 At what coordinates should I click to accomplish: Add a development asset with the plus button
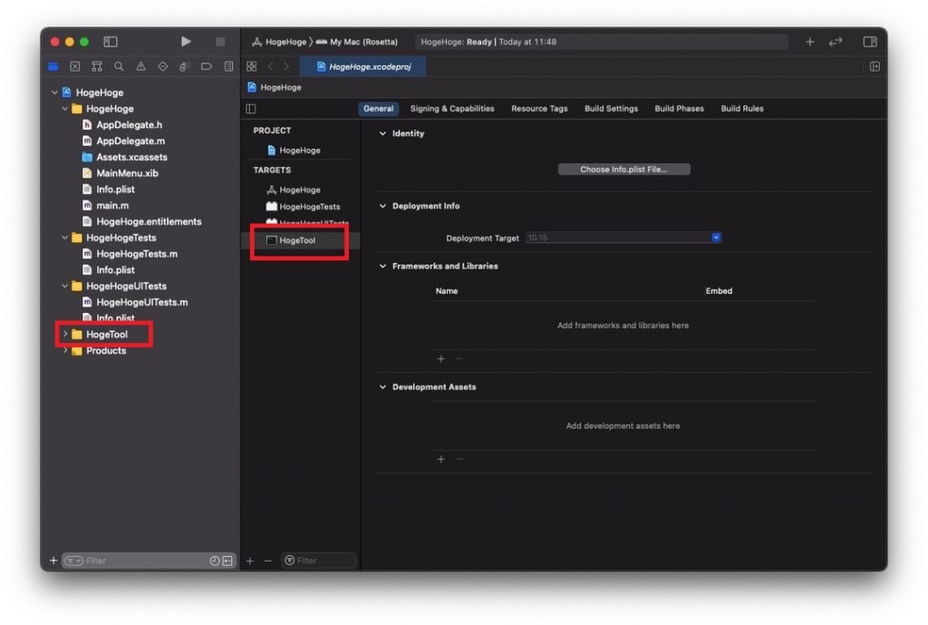click(x=441, y=459)
